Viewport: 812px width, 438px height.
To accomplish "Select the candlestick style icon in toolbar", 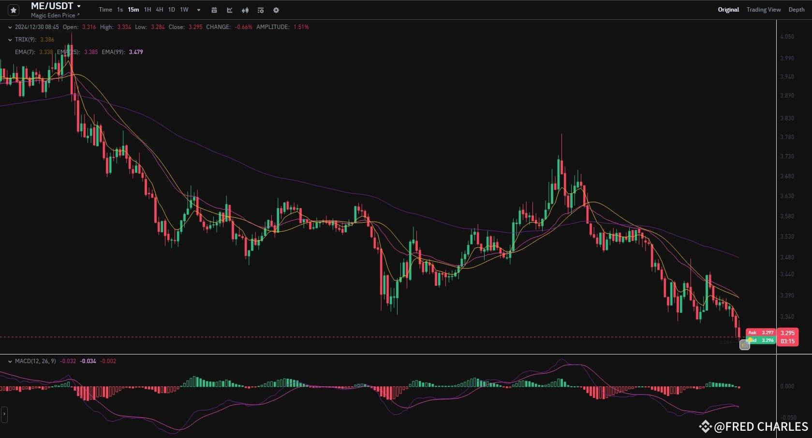I will click(245, 10).
